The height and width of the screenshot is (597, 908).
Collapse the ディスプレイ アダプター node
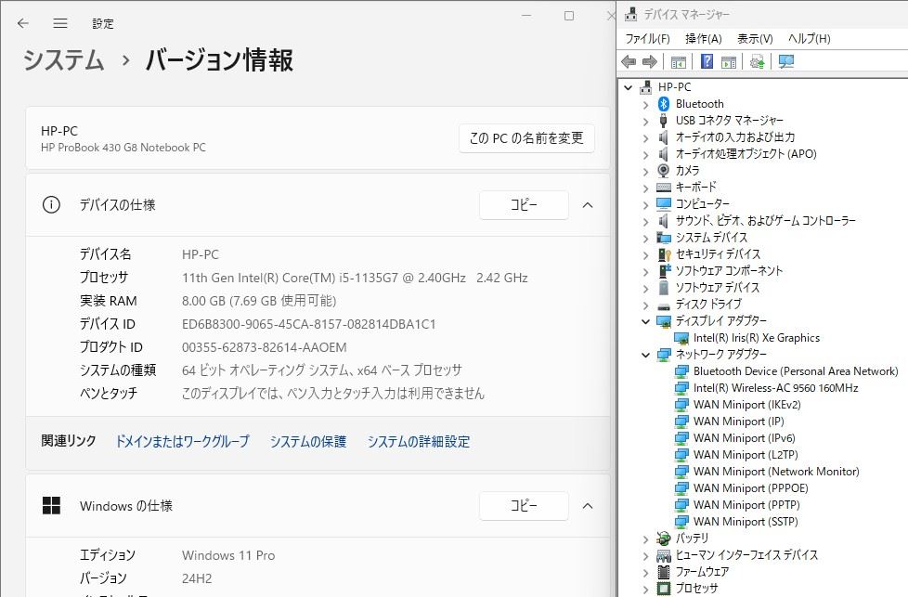tap(646, 321)
